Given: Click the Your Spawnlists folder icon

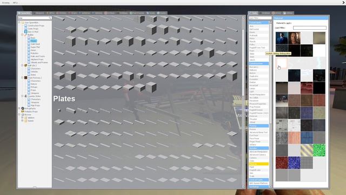Looking at the screenshot, I should (x=23, y=23).
